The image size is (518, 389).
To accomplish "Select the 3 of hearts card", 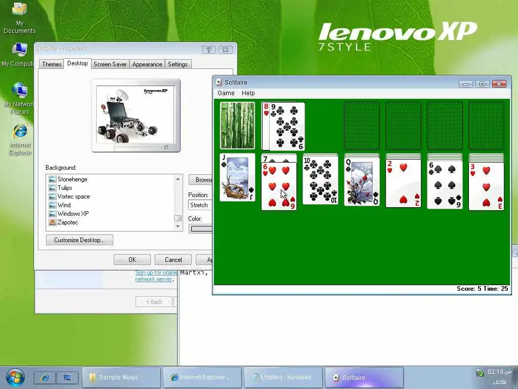I will pos(486,186).
